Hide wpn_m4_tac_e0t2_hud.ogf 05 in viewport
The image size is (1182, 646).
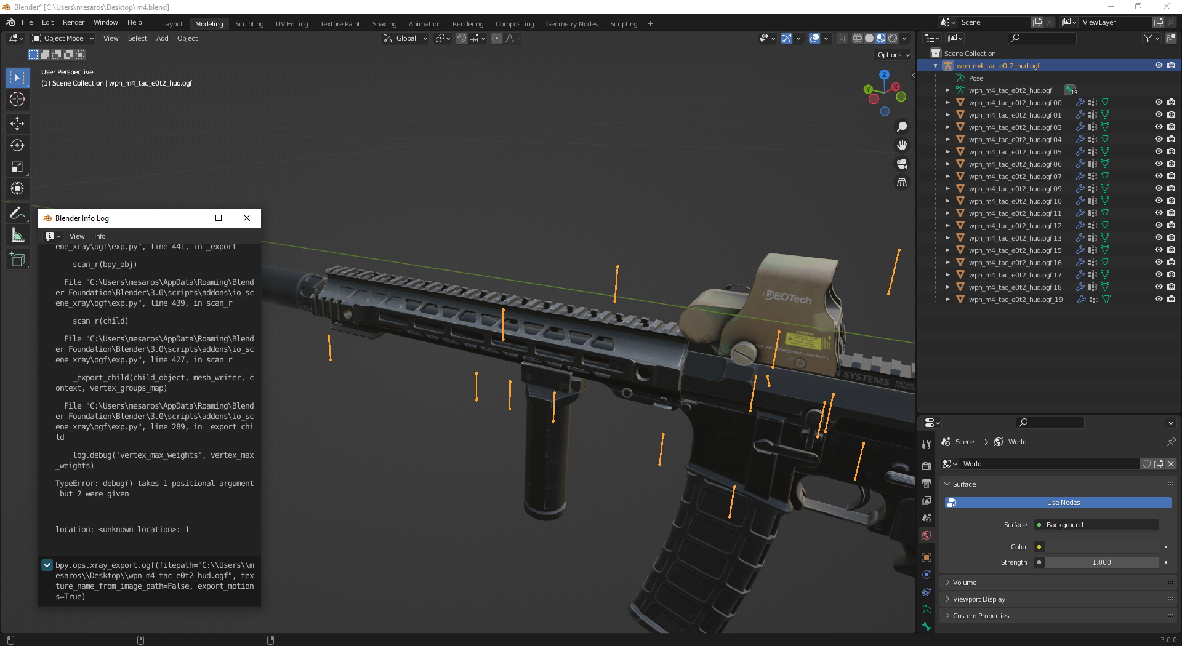pos(1159,152)
